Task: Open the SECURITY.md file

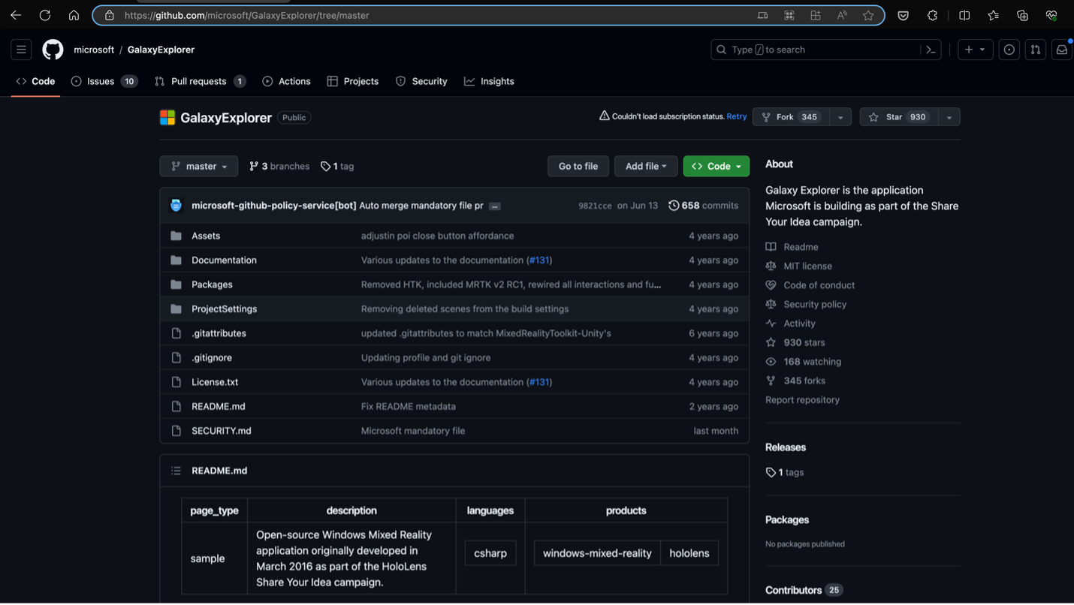Action: click(222, 431)
